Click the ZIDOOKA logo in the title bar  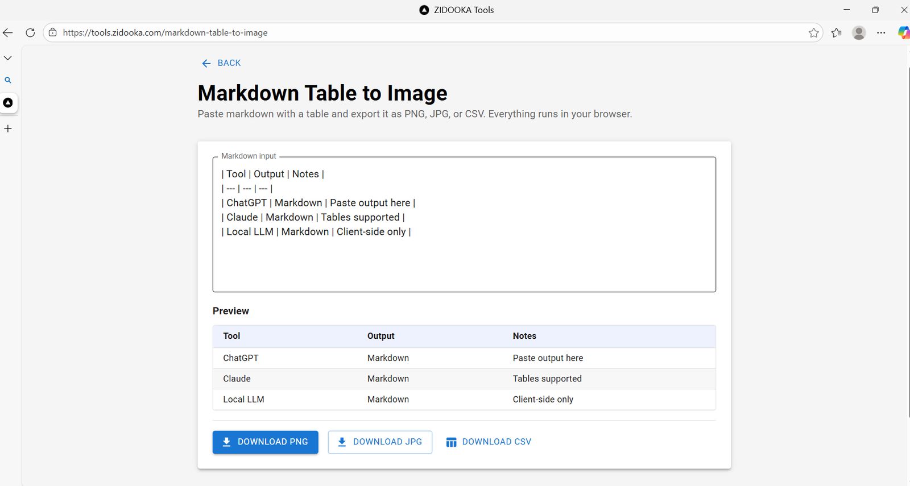click(424, 10)
